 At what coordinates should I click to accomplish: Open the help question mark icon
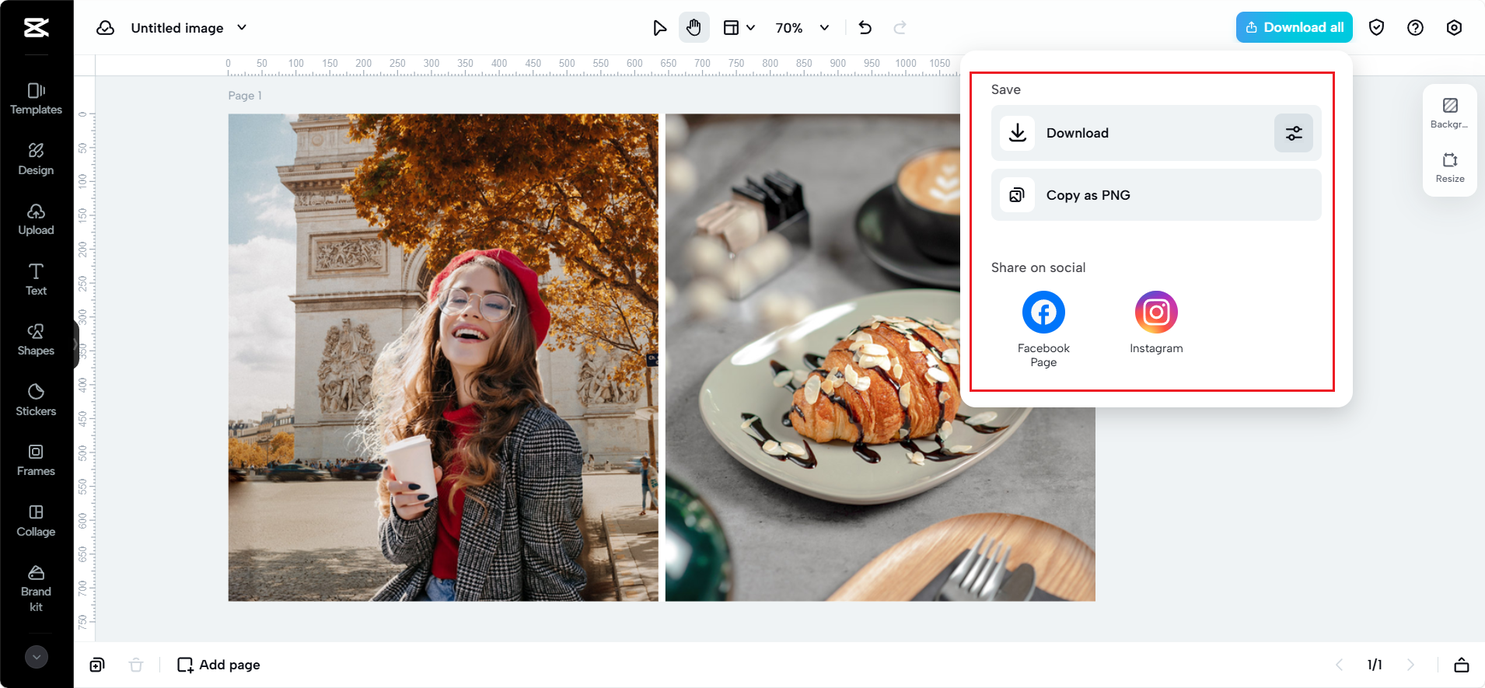point(1415,28)
